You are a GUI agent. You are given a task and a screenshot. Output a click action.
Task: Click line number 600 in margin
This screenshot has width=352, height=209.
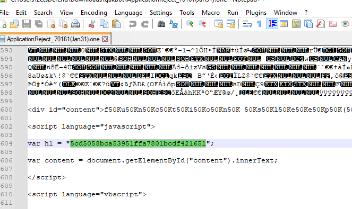point(6,110)
